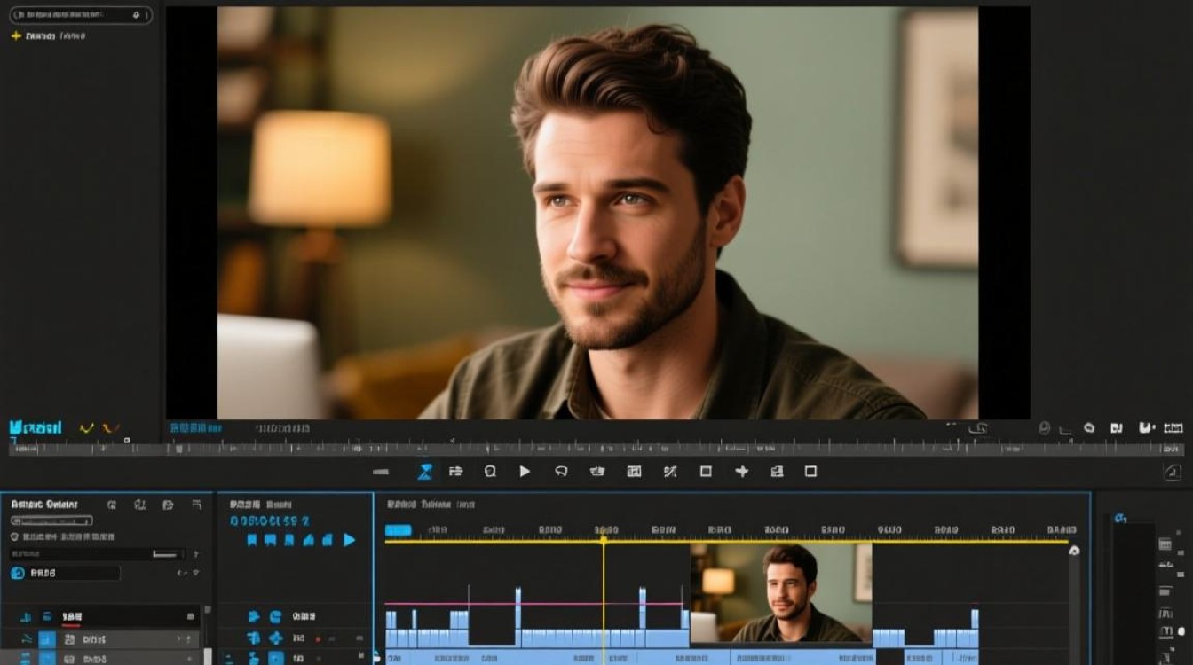Click the slider handle in the lower-left panel

coord(165,555)
